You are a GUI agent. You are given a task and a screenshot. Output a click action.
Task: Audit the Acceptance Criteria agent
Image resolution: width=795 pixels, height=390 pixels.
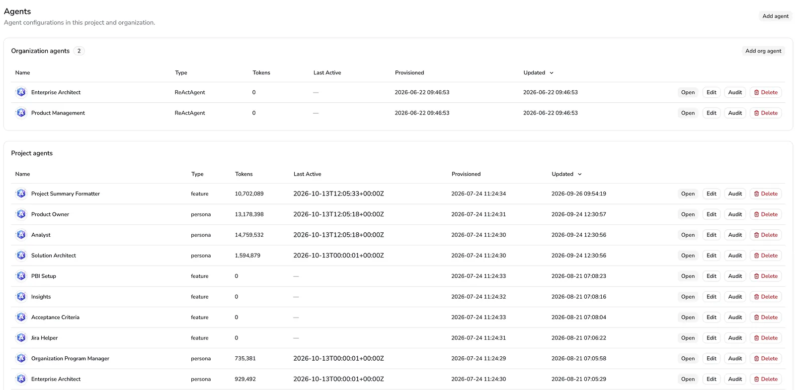[735, 317]
